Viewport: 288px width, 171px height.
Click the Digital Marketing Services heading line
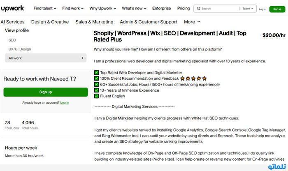tap(135, 106)
